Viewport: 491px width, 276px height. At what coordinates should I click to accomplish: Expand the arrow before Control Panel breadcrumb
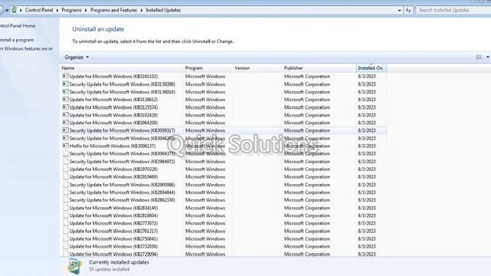[21, 10]
